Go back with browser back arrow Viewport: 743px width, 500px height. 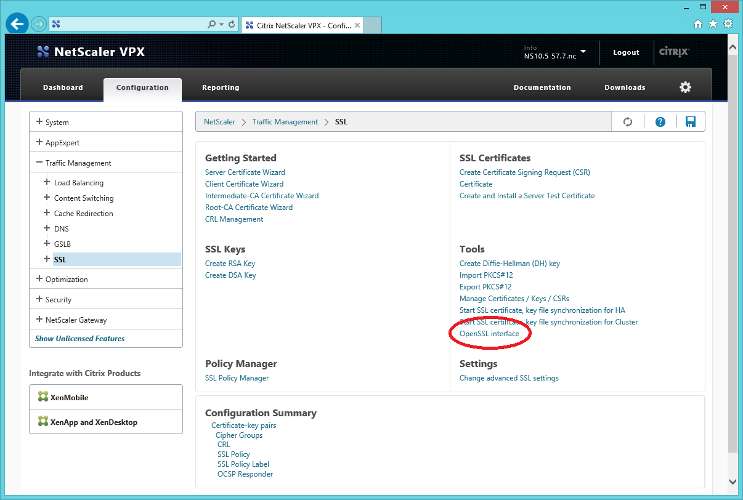17,24
